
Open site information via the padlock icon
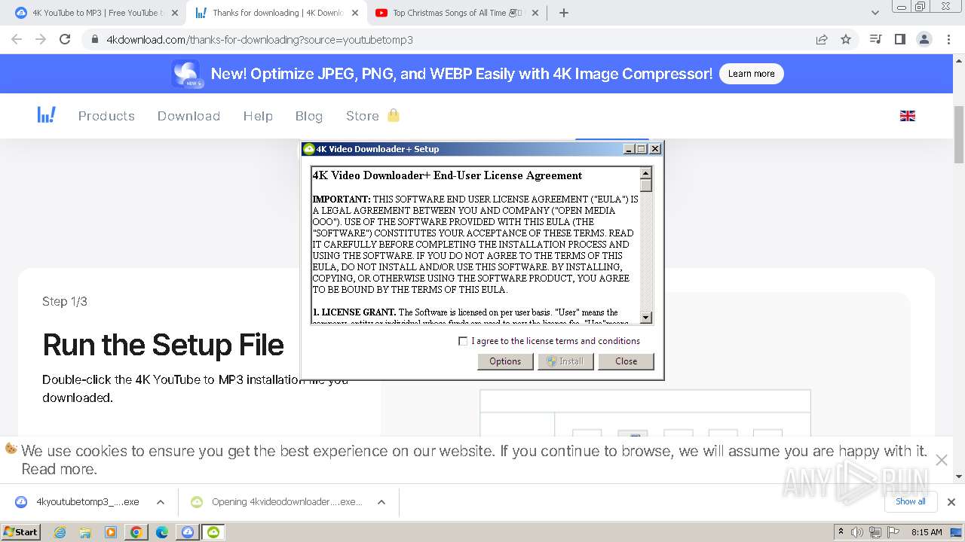point(95,40)
